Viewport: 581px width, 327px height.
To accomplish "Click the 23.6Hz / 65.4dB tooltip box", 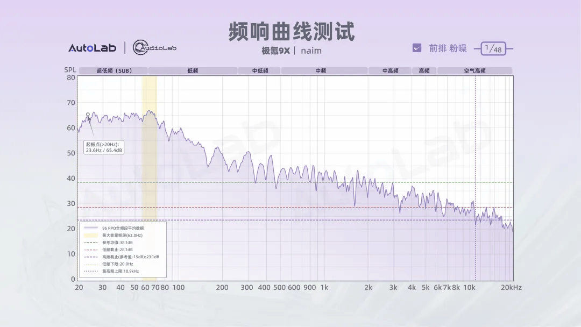I will pyautogui.click(x=104, y=147).
